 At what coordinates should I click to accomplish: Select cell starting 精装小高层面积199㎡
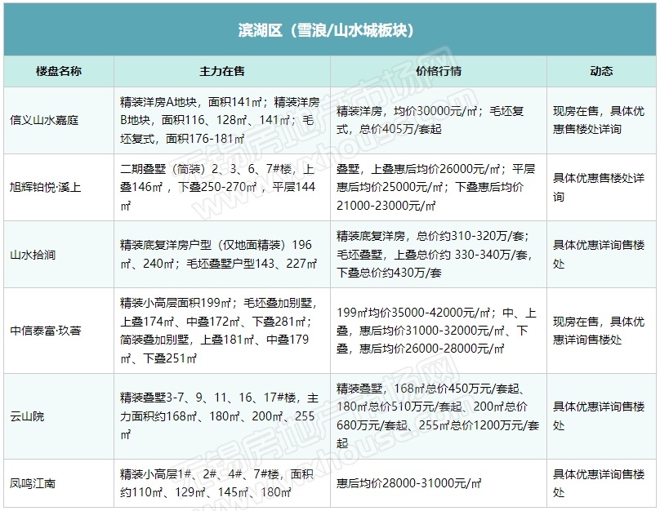pos(222,331)
